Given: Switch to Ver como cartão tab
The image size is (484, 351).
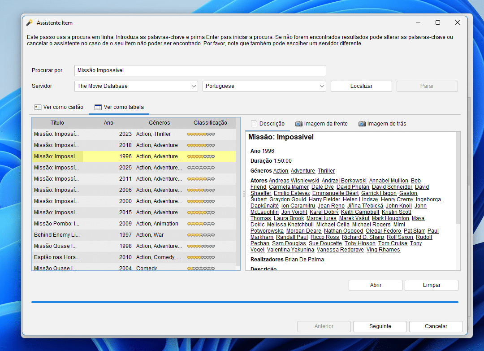Looking at the screenshot, I should (59, 107).
